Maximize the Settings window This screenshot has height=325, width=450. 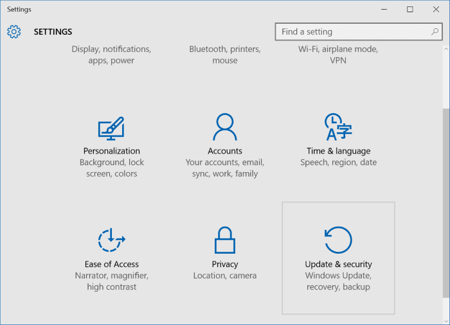pyautogui.click(x=410, y=9)
